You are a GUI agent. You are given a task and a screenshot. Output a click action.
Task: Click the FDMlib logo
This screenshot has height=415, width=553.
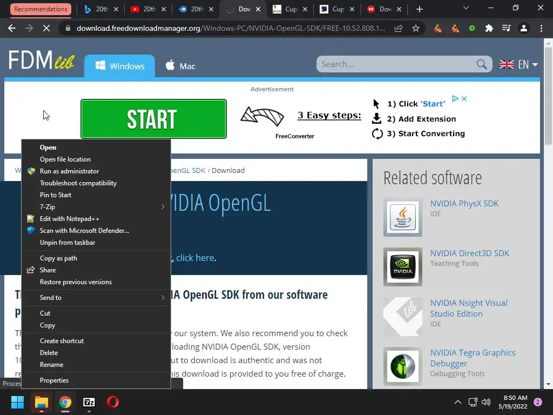(41, 60)
